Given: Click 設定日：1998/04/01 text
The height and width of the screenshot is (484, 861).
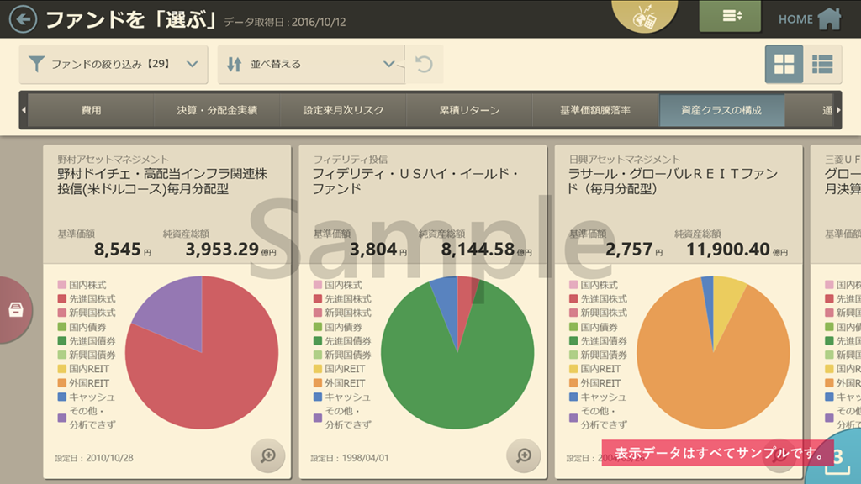Looking at the screenshot, I should (x=350, y=458).
